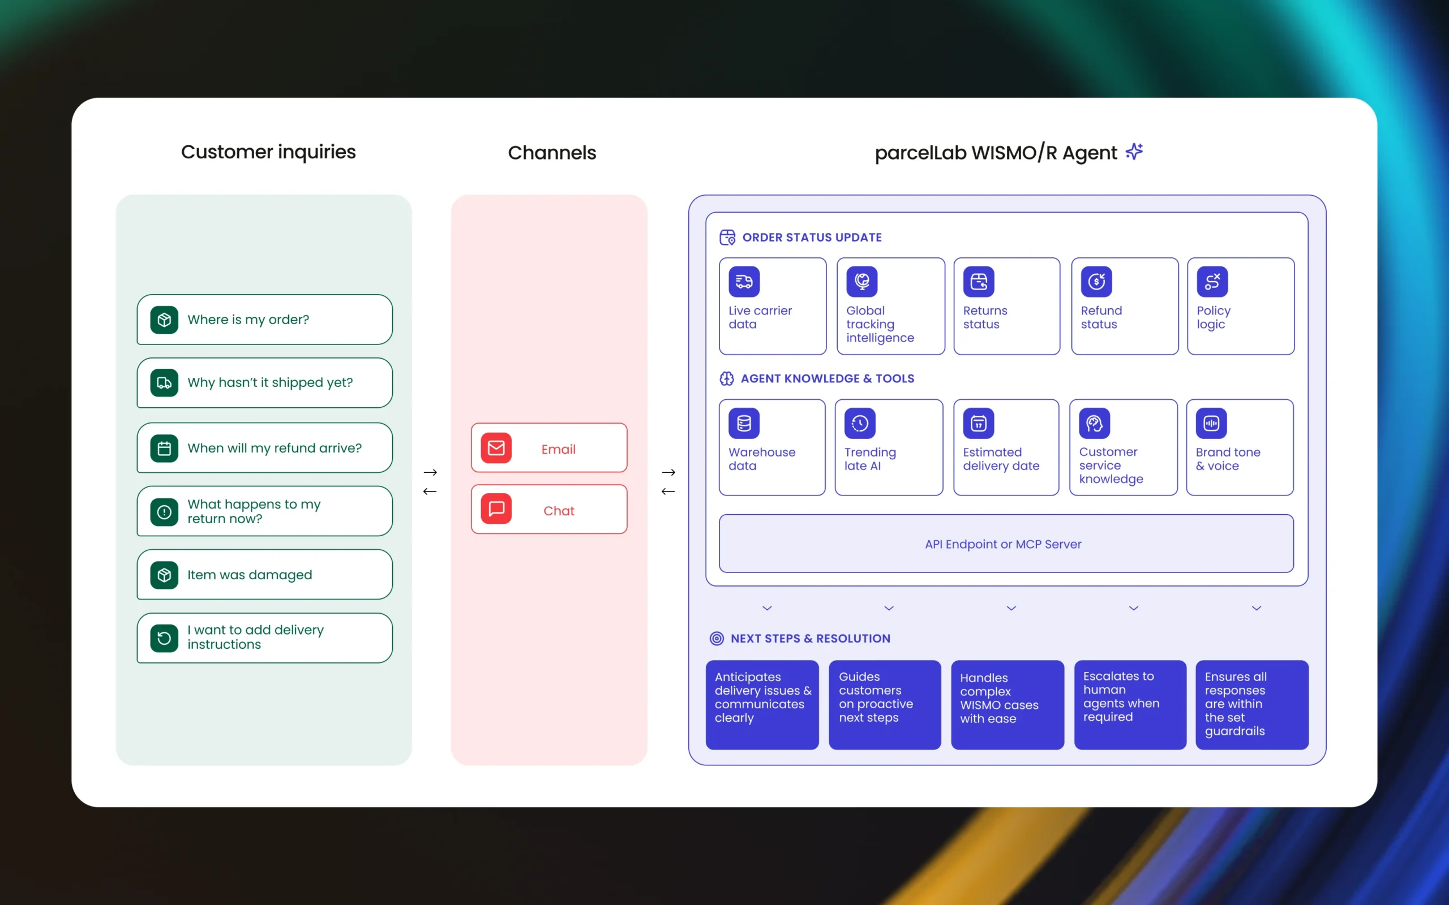Click the delivery truck icon above Live carrier data

click(744, 281)
